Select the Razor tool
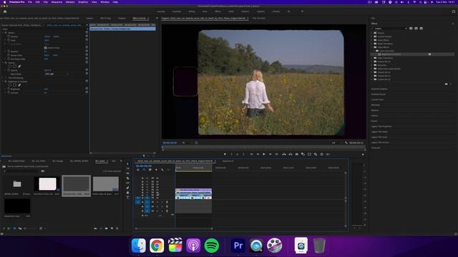The image size is (458, 257). click(x=127, y=178)
